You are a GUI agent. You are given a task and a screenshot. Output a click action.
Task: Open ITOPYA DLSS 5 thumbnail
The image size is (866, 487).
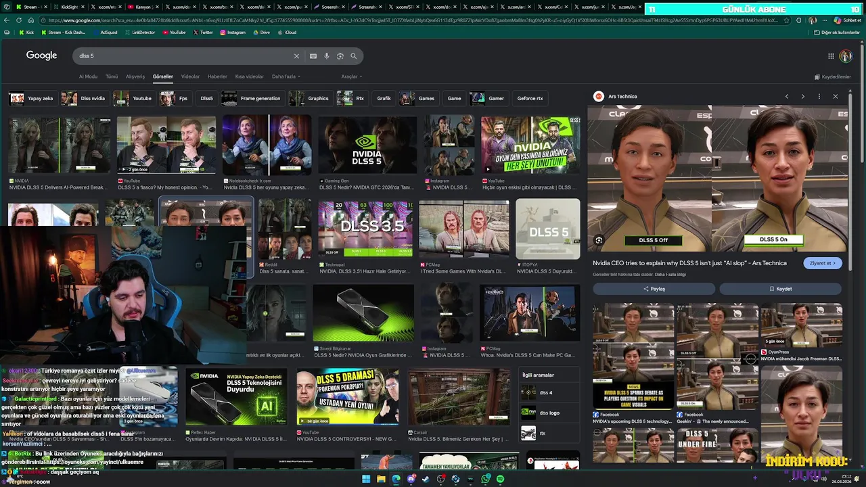coord(547,229)
